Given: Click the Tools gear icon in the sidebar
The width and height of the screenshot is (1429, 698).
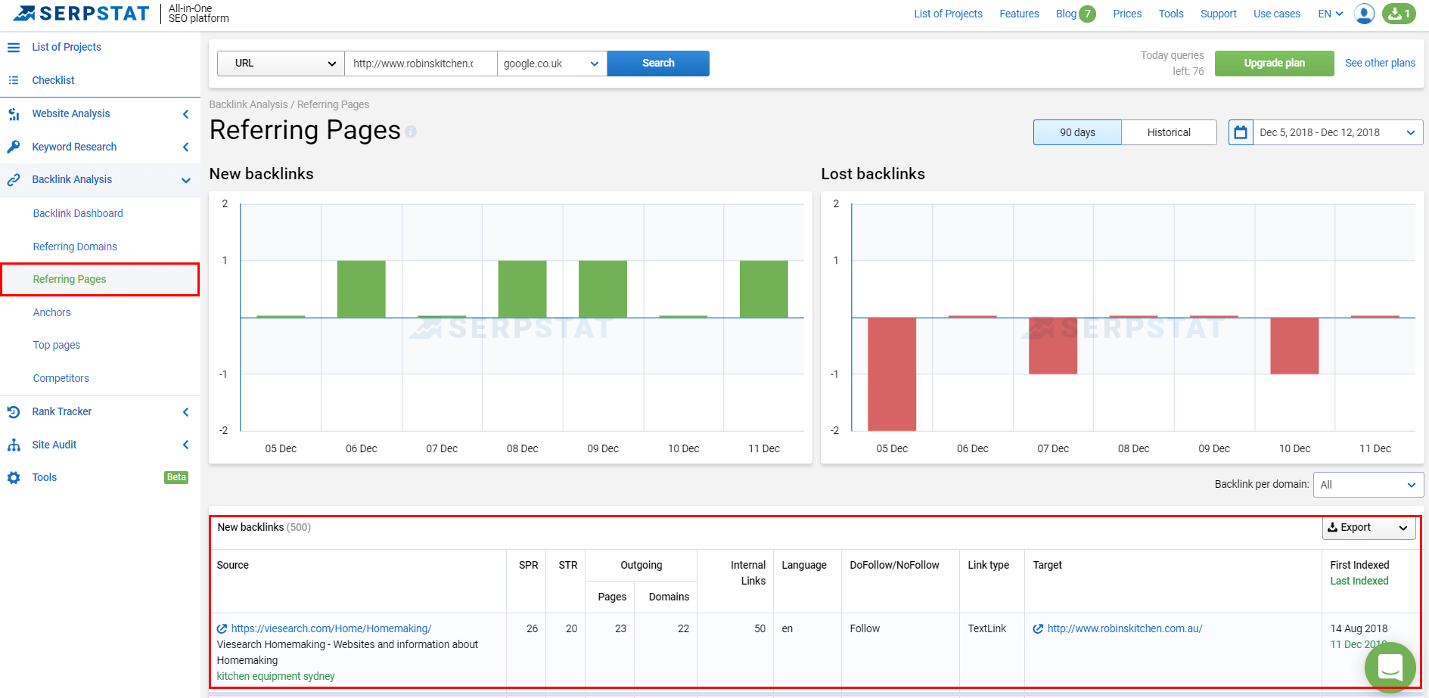Looking at the screenshot, I should [x=14, y=477].
